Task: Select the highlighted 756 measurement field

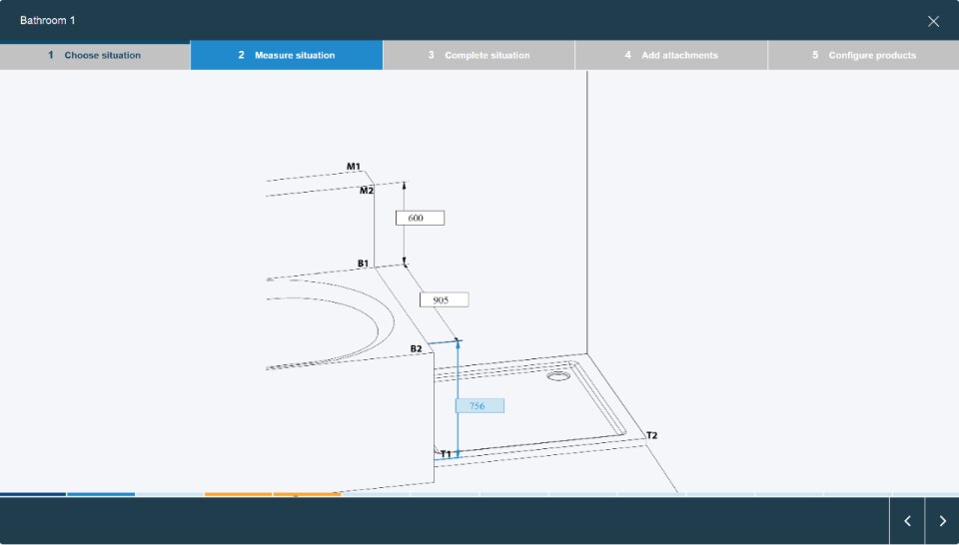Action: (479, 406)
